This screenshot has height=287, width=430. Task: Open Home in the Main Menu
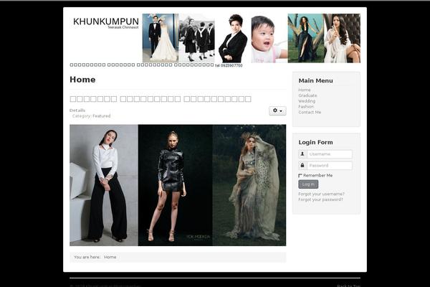[x=305, y=90]
